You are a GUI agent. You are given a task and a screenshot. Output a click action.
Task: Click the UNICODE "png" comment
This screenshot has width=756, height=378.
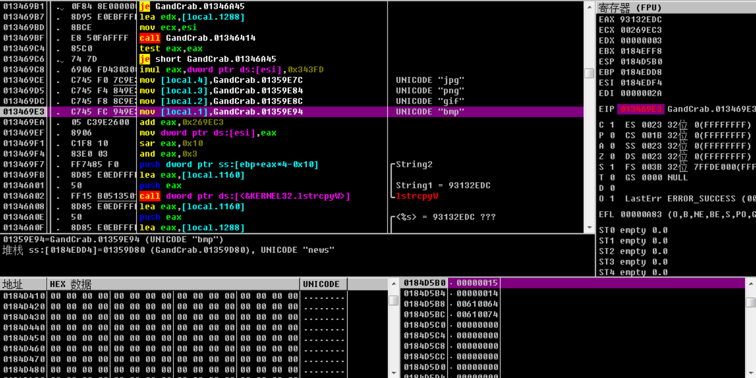click(x=430, y=91)
